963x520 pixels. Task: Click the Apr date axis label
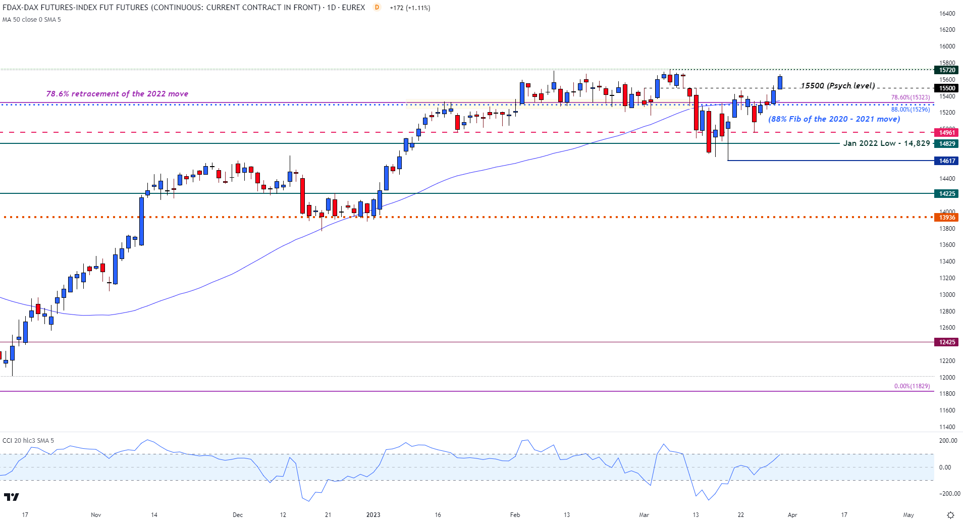792,515
